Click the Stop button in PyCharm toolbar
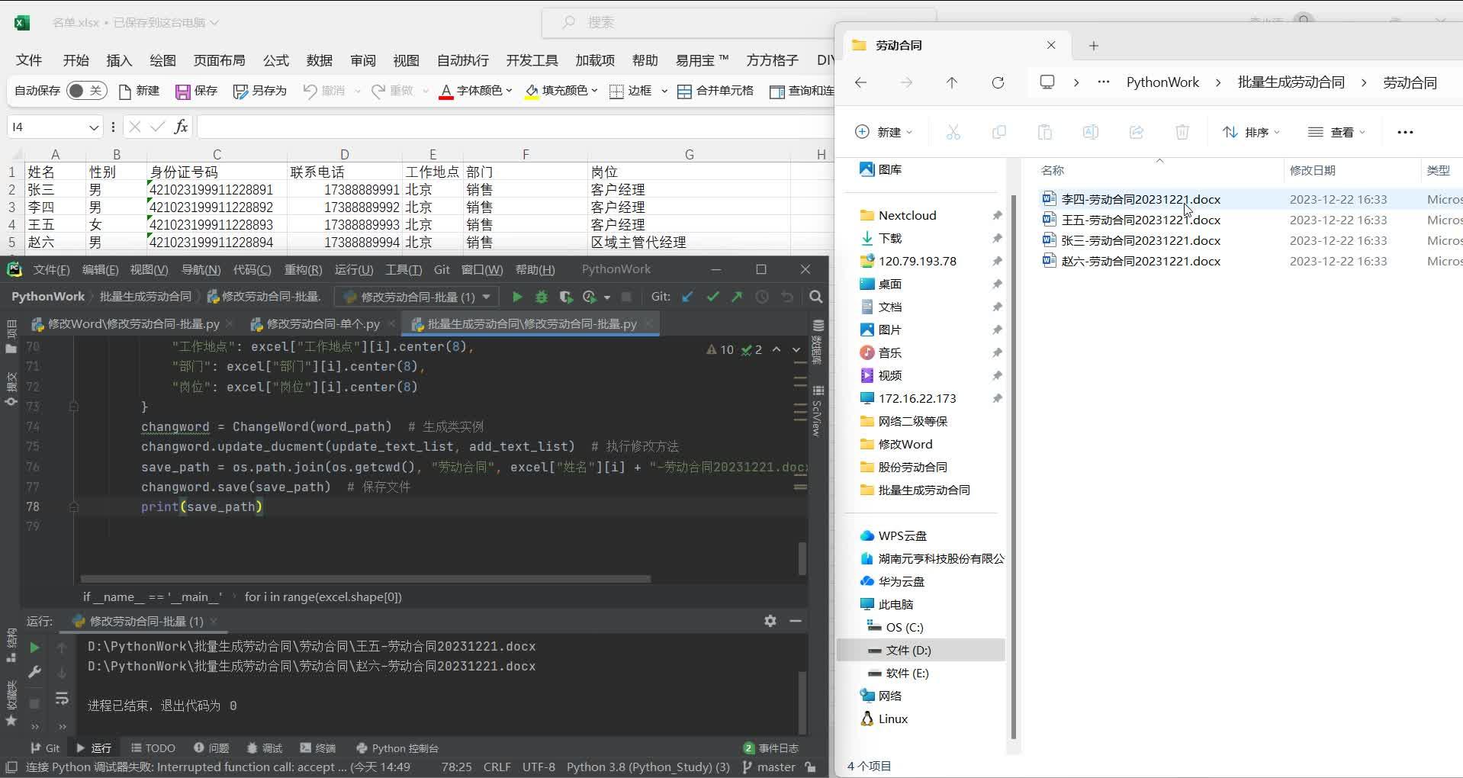The width and height of the screenshot is (1463, 778). pyautogui.click(x=626, y=297)
